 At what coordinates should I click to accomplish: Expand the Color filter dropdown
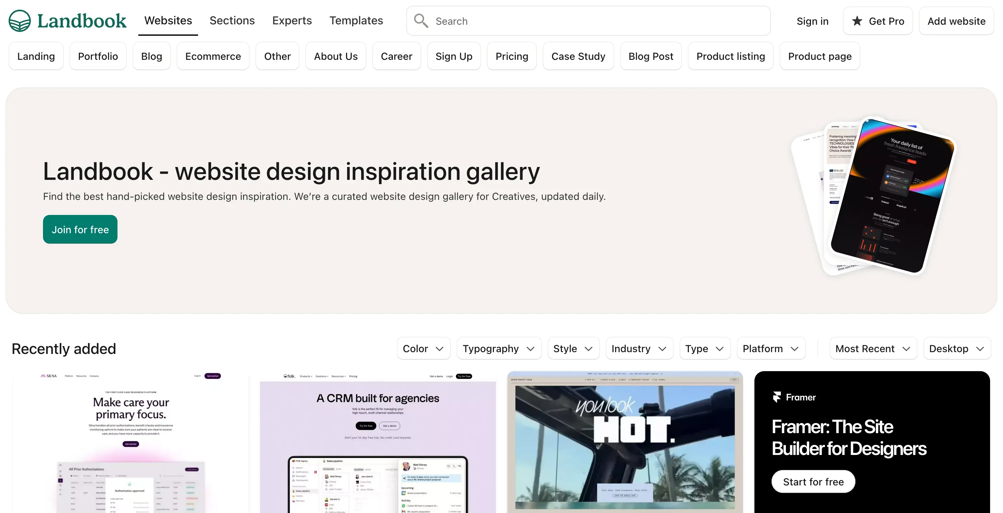423,348
